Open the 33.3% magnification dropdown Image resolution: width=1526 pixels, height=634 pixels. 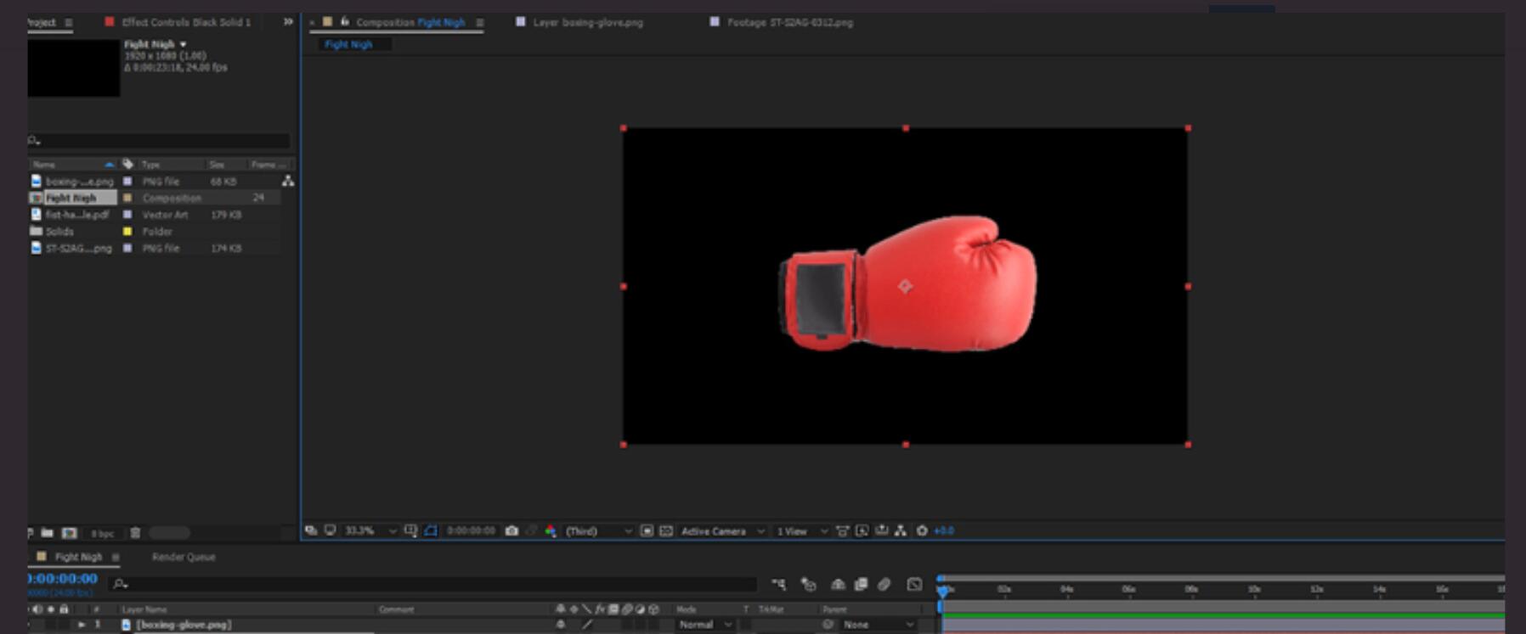tap(370, 530)
